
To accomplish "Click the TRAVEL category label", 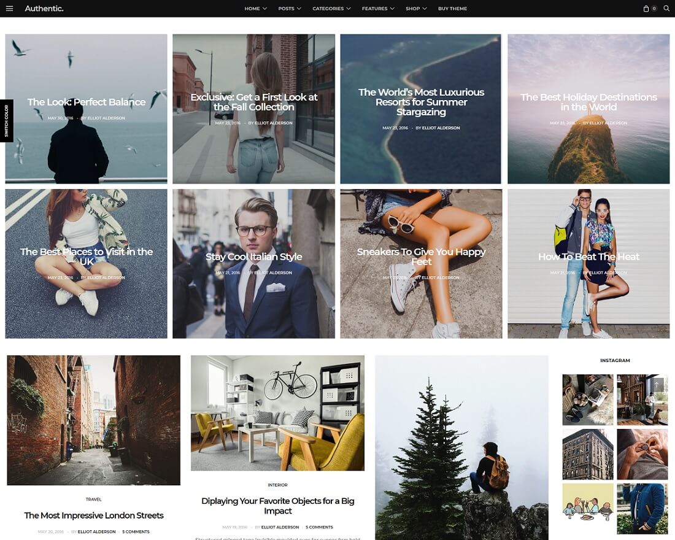I will (x=93, y=499).
